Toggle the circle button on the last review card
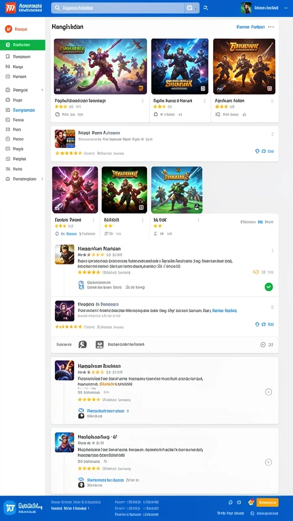Screen dimensions: 293x521 (x=269, y=462)
